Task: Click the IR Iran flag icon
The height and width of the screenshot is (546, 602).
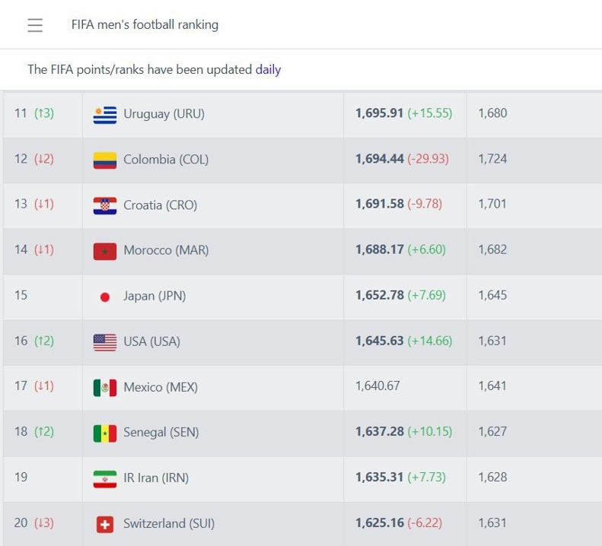Action: [x=105, y=479]
